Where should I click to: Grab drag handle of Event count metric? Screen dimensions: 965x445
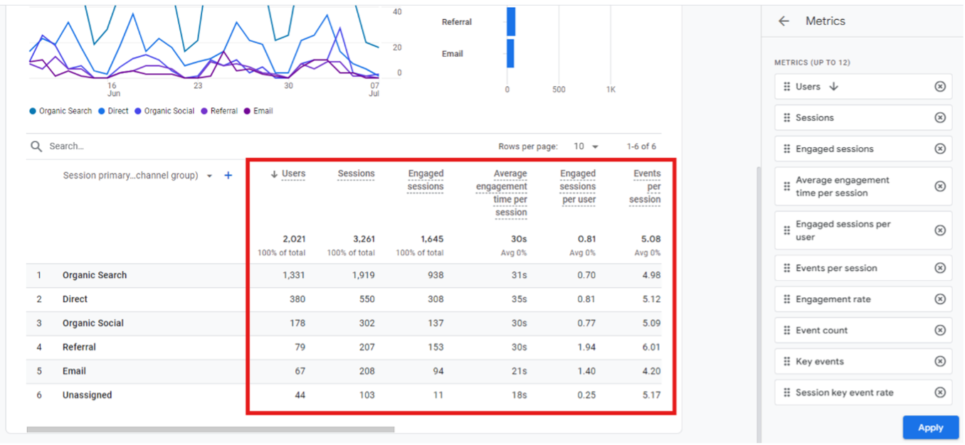pos(786,331)
